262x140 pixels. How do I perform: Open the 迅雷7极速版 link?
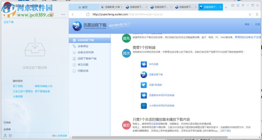pos(155,85)
